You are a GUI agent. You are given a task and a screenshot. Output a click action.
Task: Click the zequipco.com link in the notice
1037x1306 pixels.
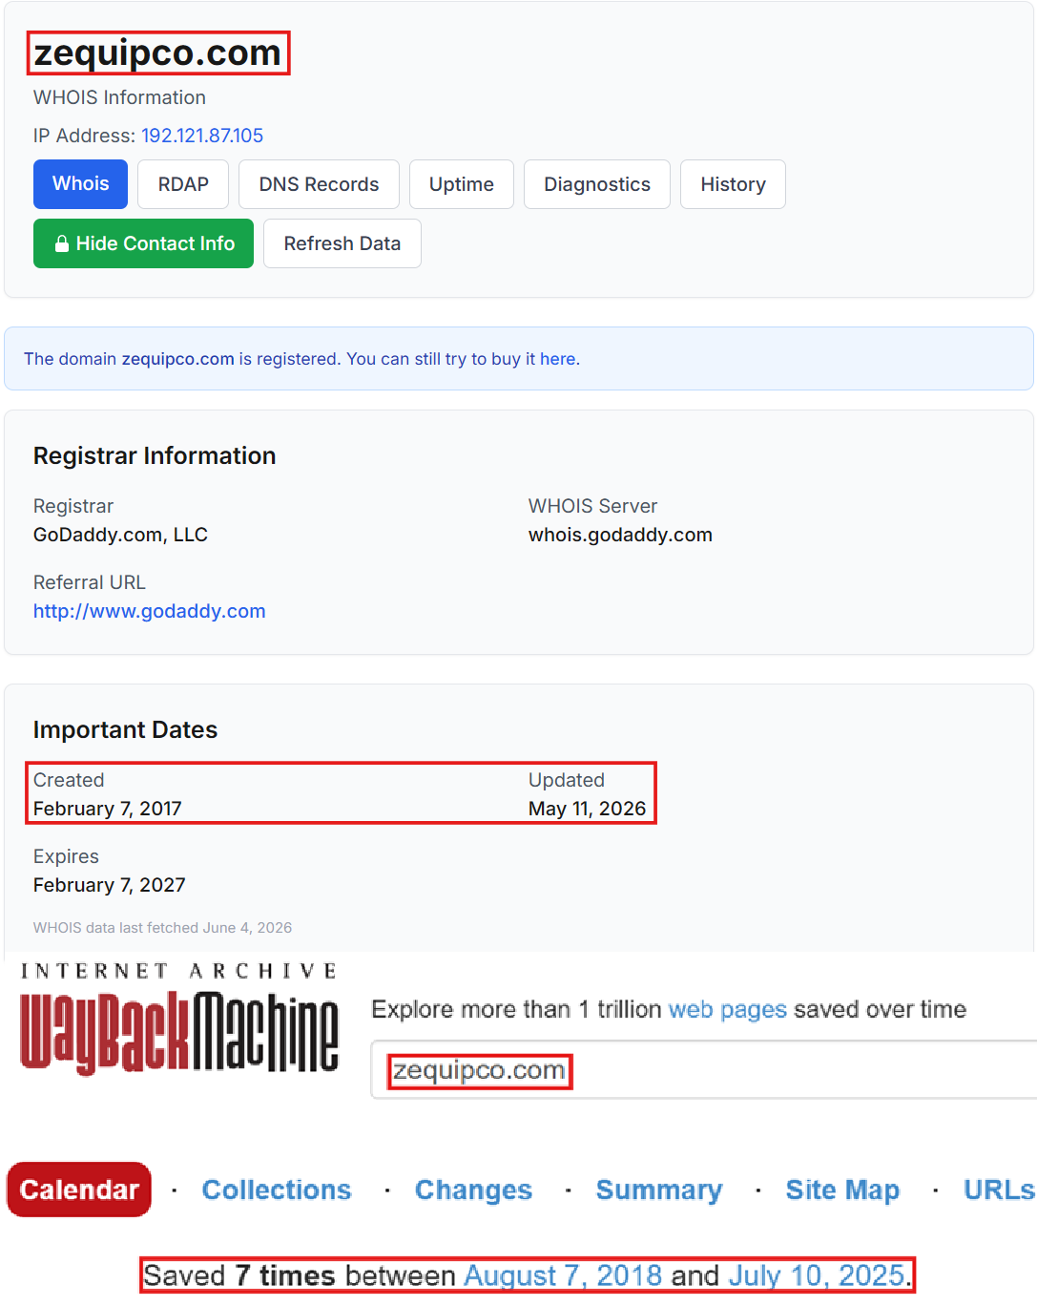(177, 359)
